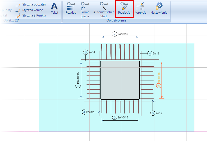Select marker 4 at upper right of opening
Viewport: 207px width, 141px height.
coord(150,53)
